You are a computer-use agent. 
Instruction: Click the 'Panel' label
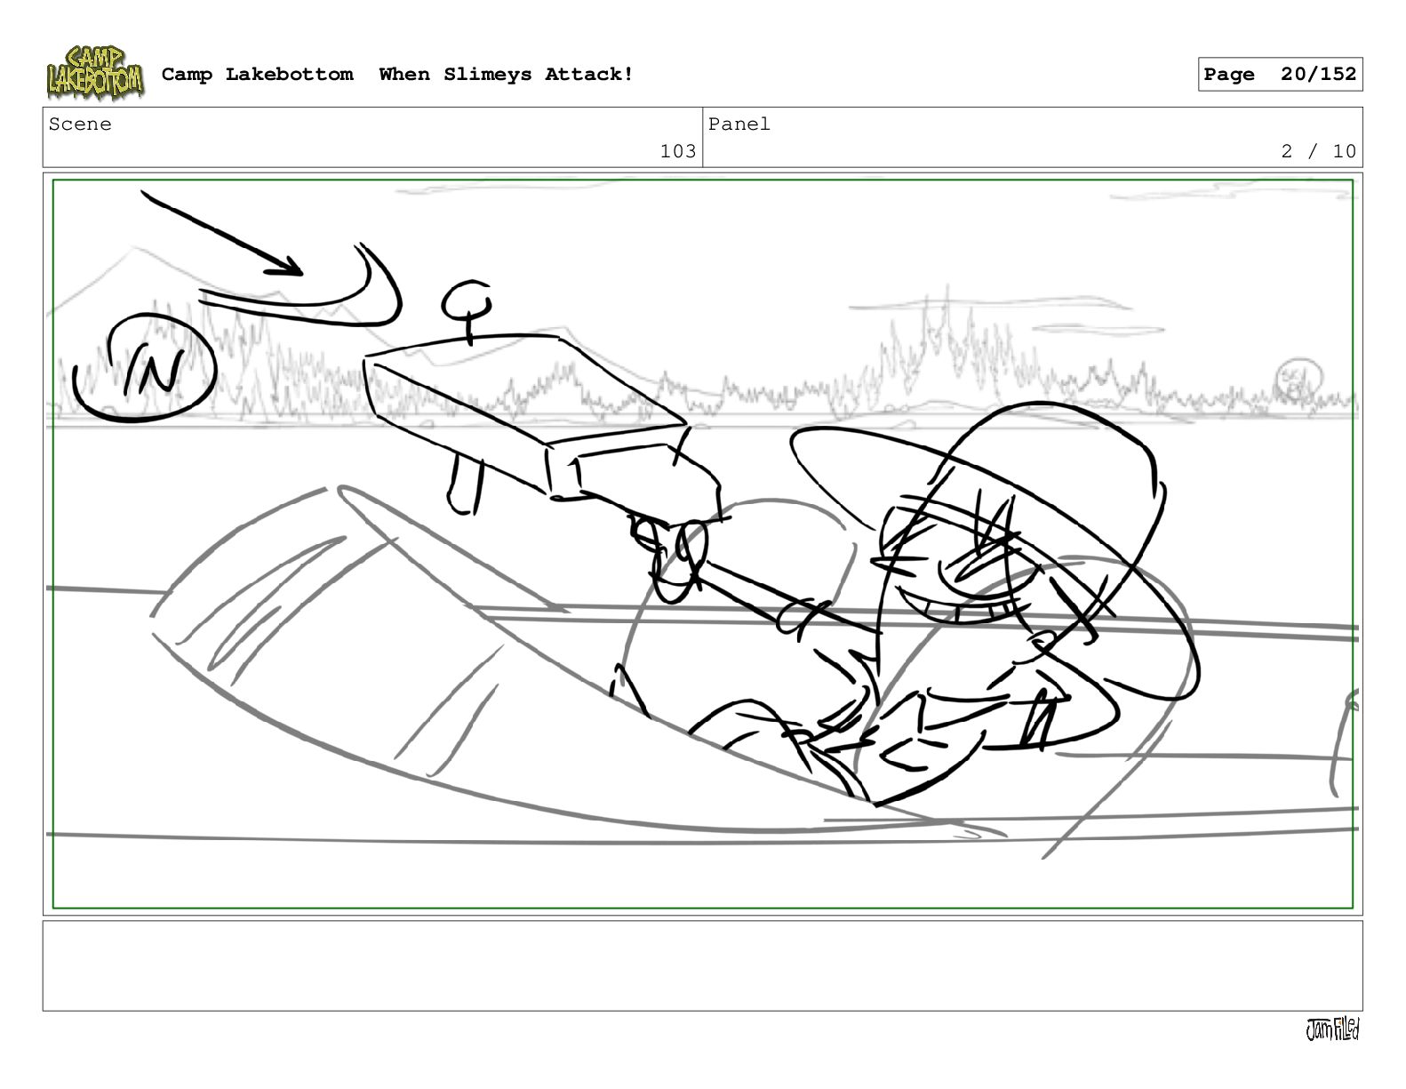739,124
